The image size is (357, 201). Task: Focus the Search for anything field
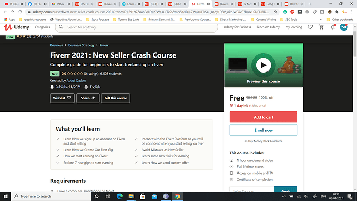[x=137, y=27]
